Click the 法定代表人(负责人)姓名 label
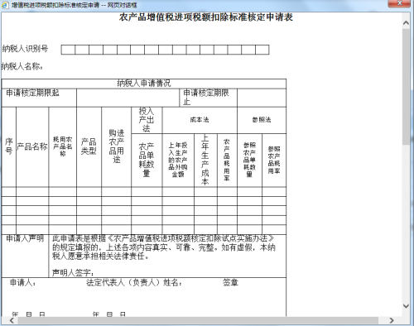Viewport: 414px width, 326px height. 134,283
